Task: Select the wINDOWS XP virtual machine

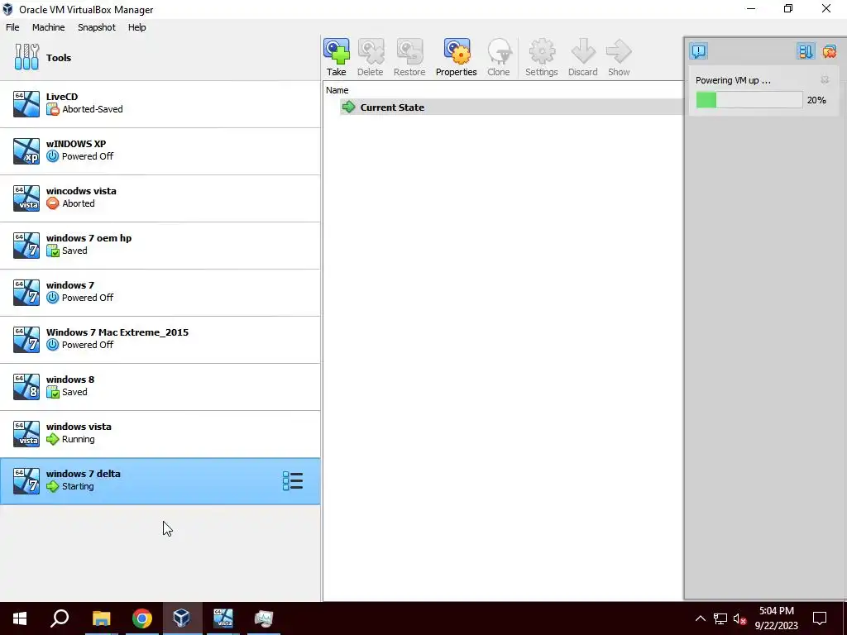Action: (160, 151)
